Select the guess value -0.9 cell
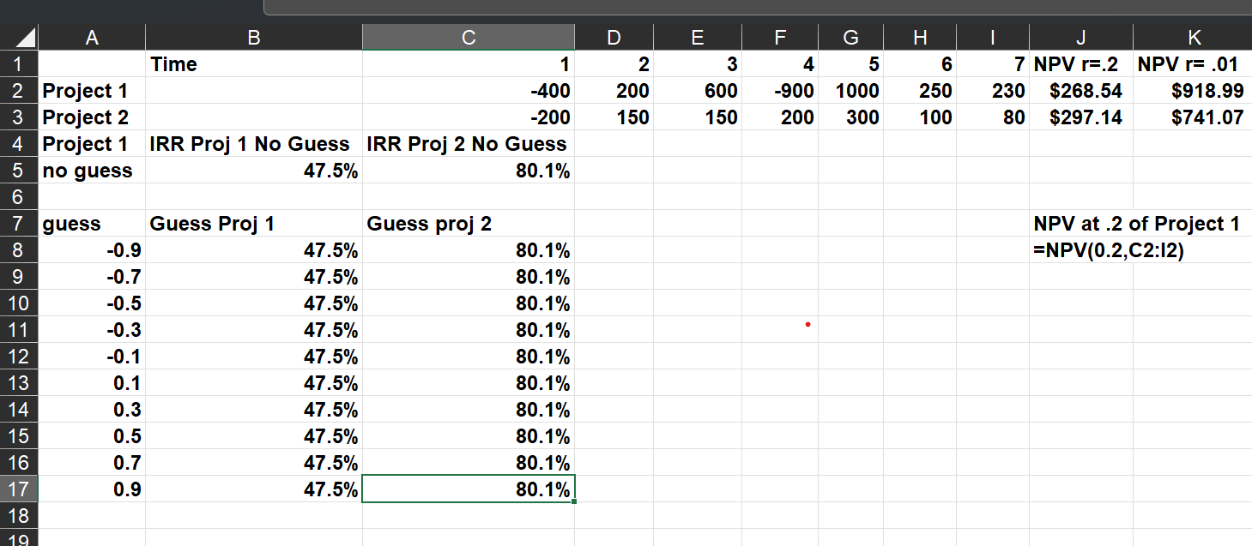The image size is (1252, 546). (92, 251)
